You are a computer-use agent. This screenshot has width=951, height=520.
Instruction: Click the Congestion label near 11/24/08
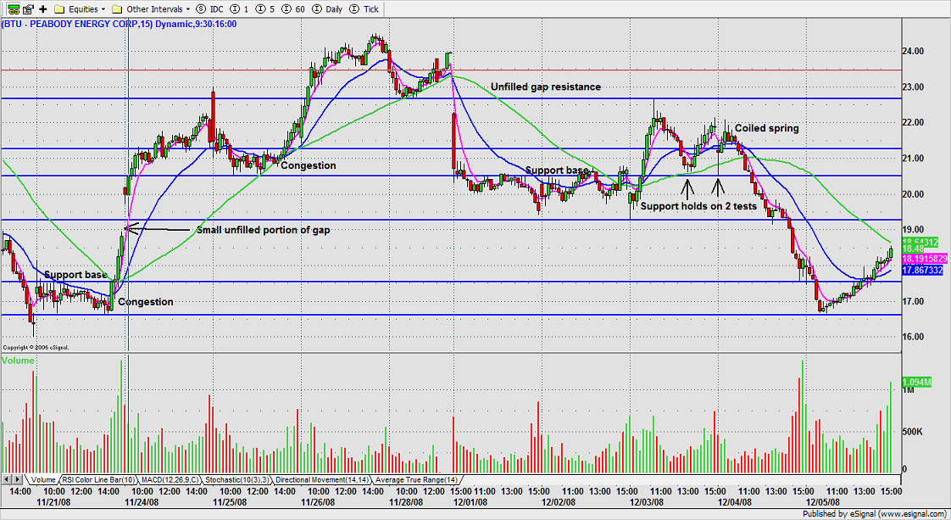point(146,302)
